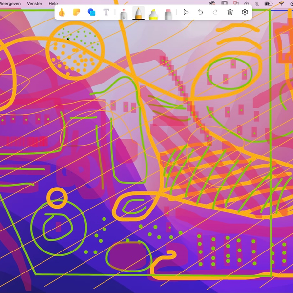
Task: Redo the undone stroke
Action: coord(215,12)
